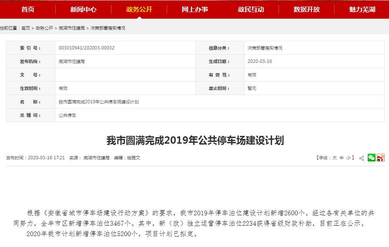The image size is (389, 247).
Task: Set font size to 小
Action: [x=348, y=158]
